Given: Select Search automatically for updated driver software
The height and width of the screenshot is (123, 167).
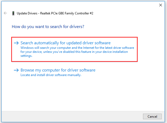Looking at the screenshot, I should tap(65, 43).
